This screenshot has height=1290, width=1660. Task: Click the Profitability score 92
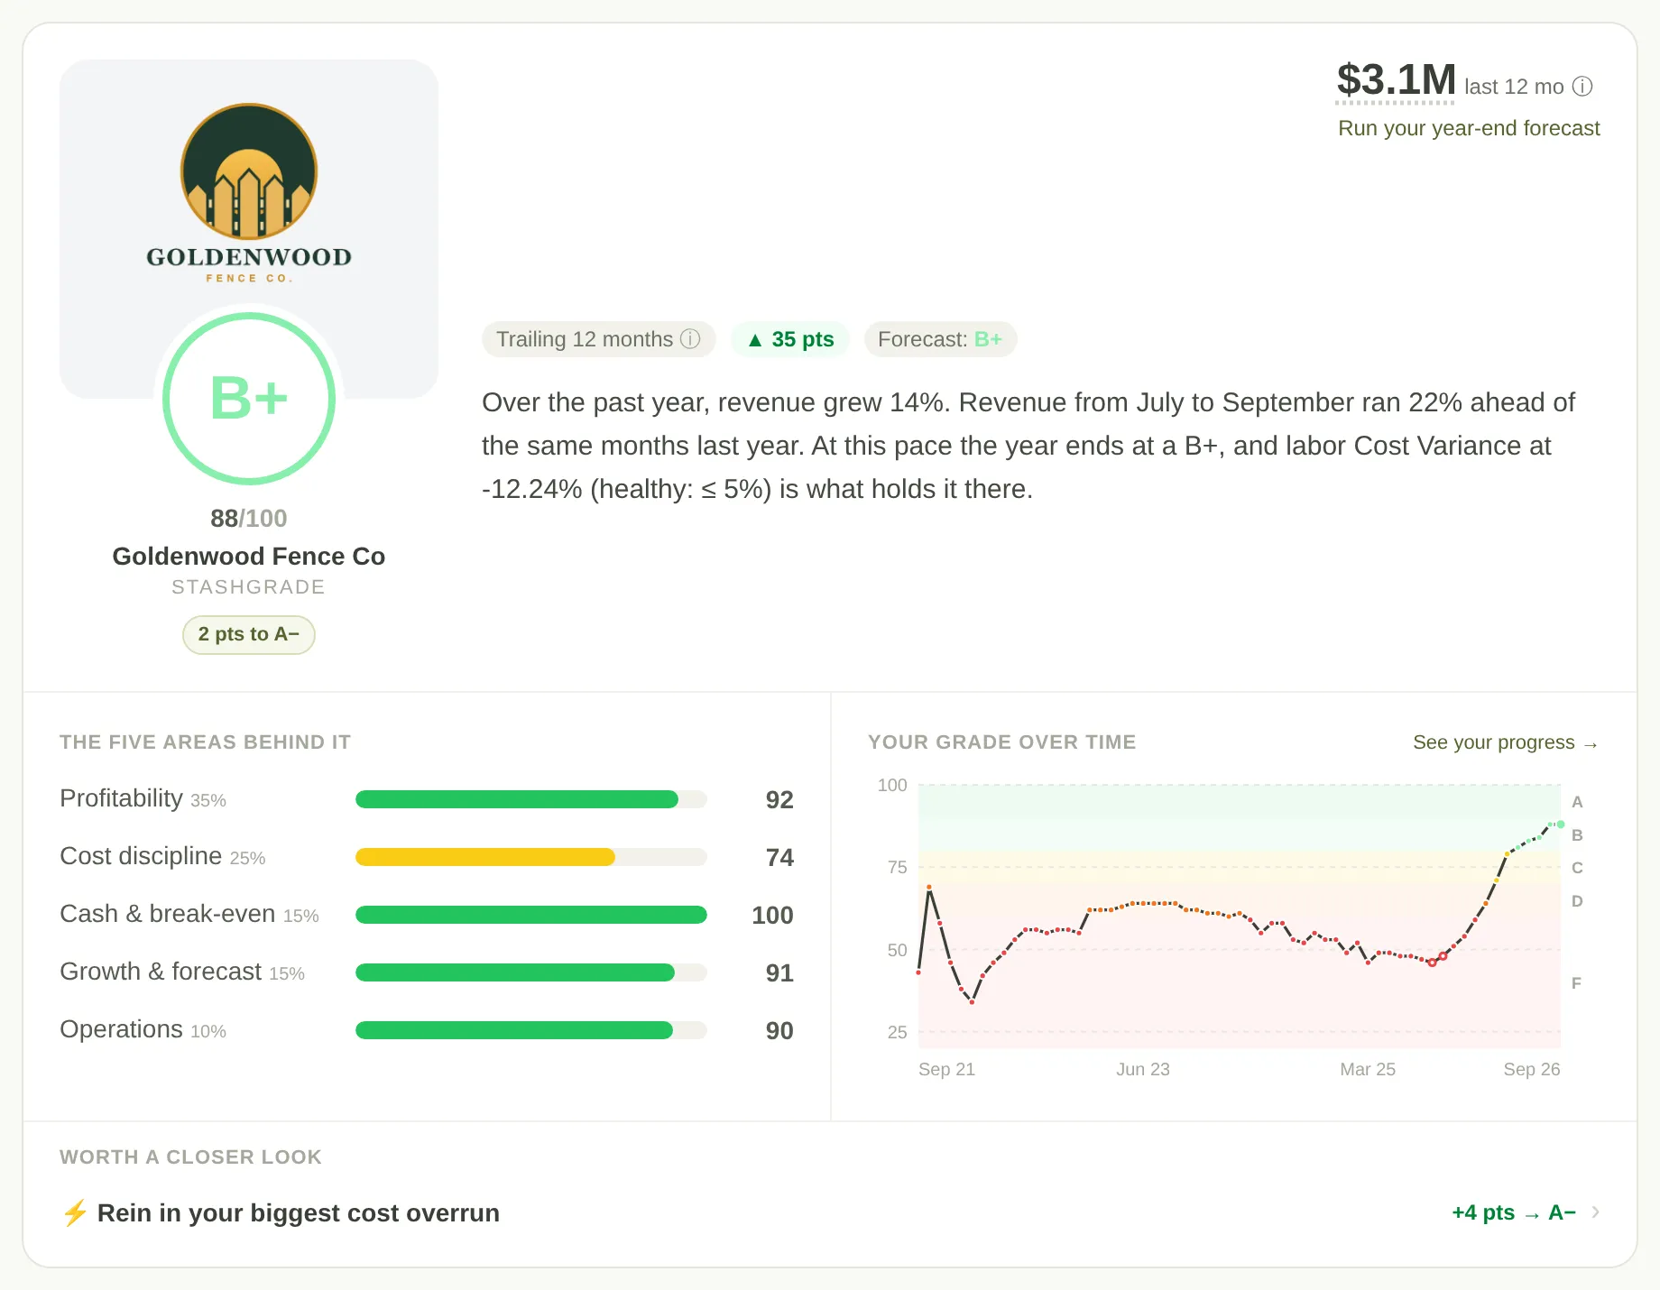[779, 799]
